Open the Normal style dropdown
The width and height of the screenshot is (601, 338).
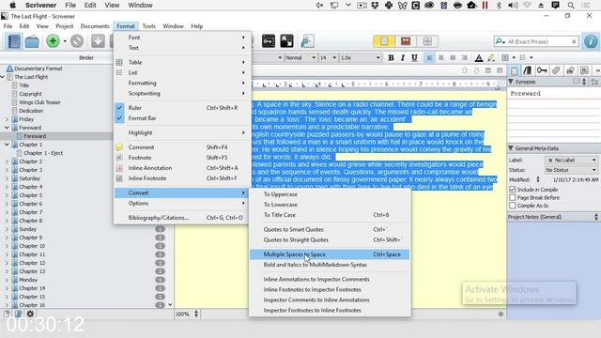(300, 58)
